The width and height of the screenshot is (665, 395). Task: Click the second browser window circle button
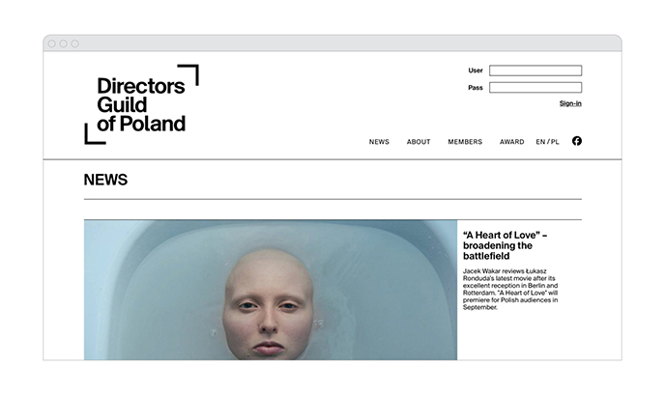[63, 43]
